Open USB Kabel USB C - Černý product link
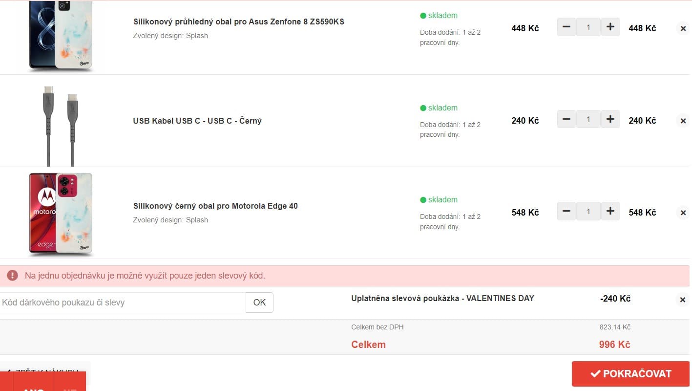The image size is (692, 391). [197, 121]
